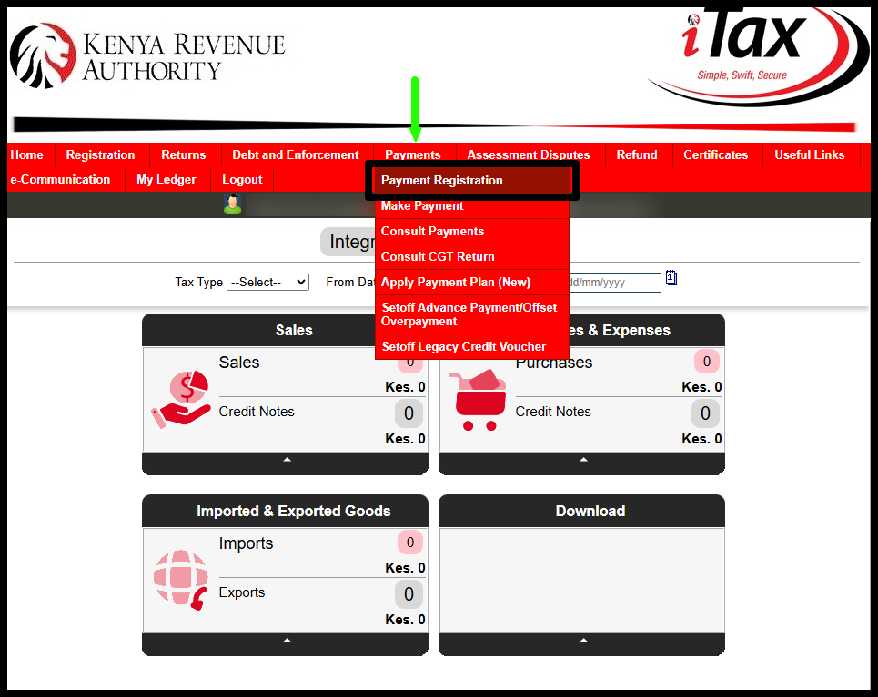Screen dimensions: 878x697
Task: Collapse the Sales panel arrow
Action: (287, 459)
